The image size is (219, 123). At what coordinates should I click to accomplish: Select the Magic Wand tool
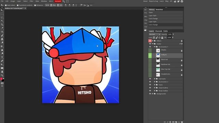click(x=2, y=21)
